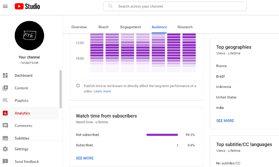
Task: Click the Top geographies heading
Action: point(234,47)
